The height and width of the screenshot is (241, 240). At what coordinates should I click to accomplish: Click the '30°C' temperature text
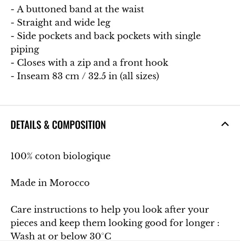tap(100, 236)
